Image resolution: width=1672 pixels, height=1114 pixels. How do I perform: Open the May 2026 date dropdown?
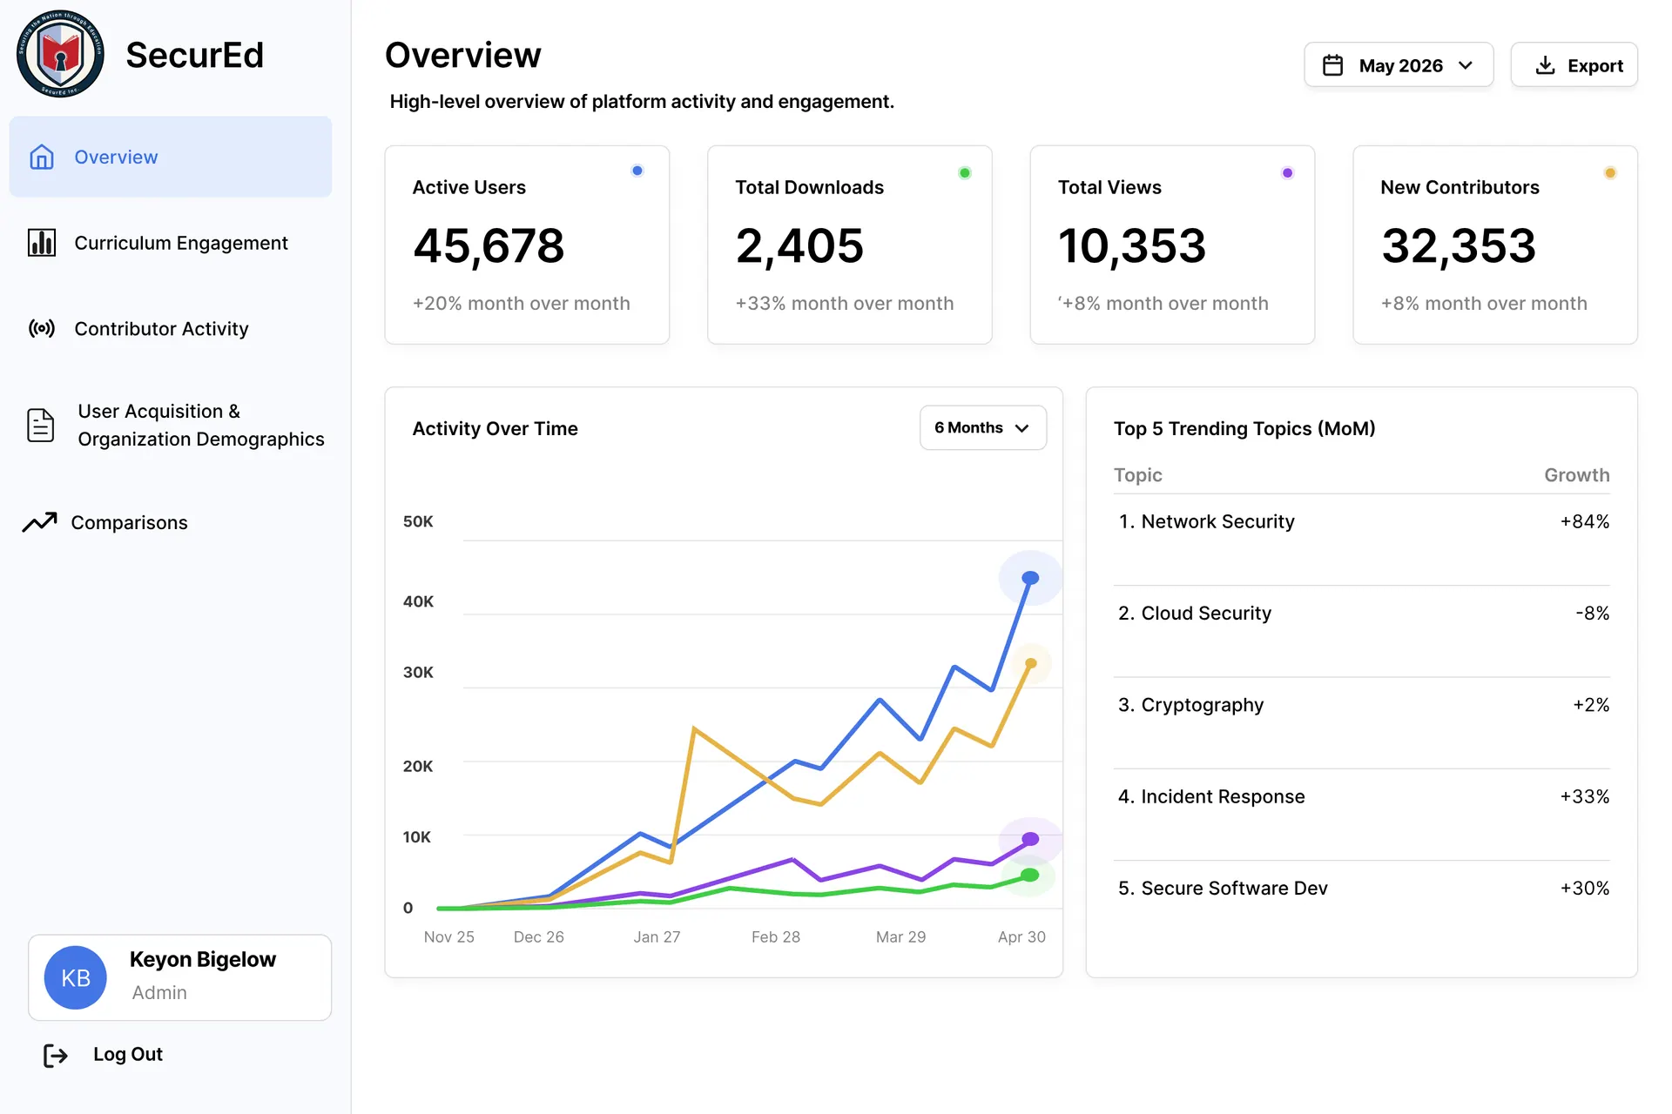click(x=1399, y=65)
